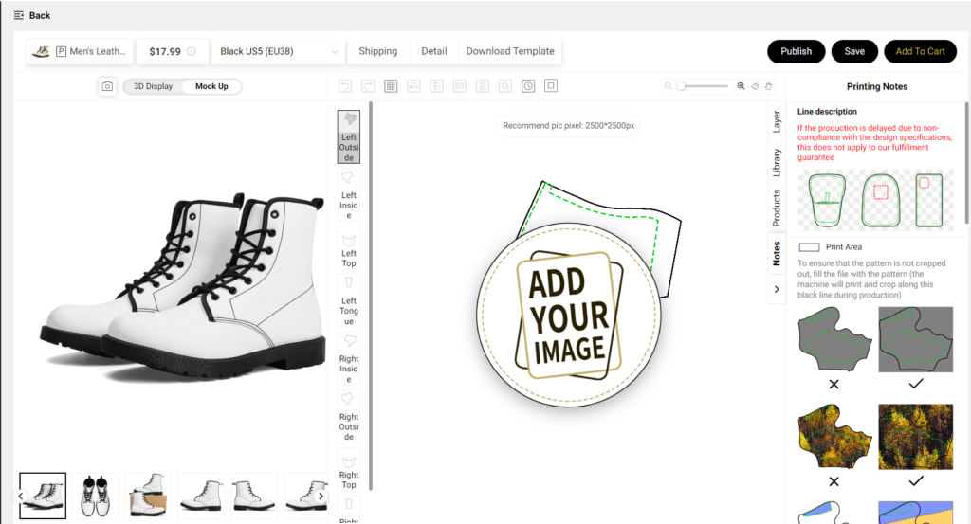Open the Black US5 (EU38) size dropdown
The image size is (971, 524).
[279, 51]
